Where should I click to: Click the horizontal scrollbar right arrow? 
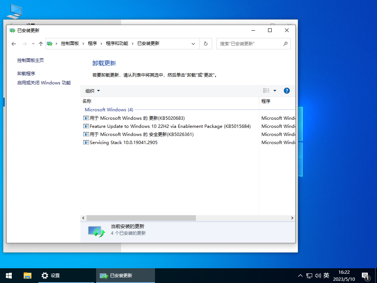point(292,218)
